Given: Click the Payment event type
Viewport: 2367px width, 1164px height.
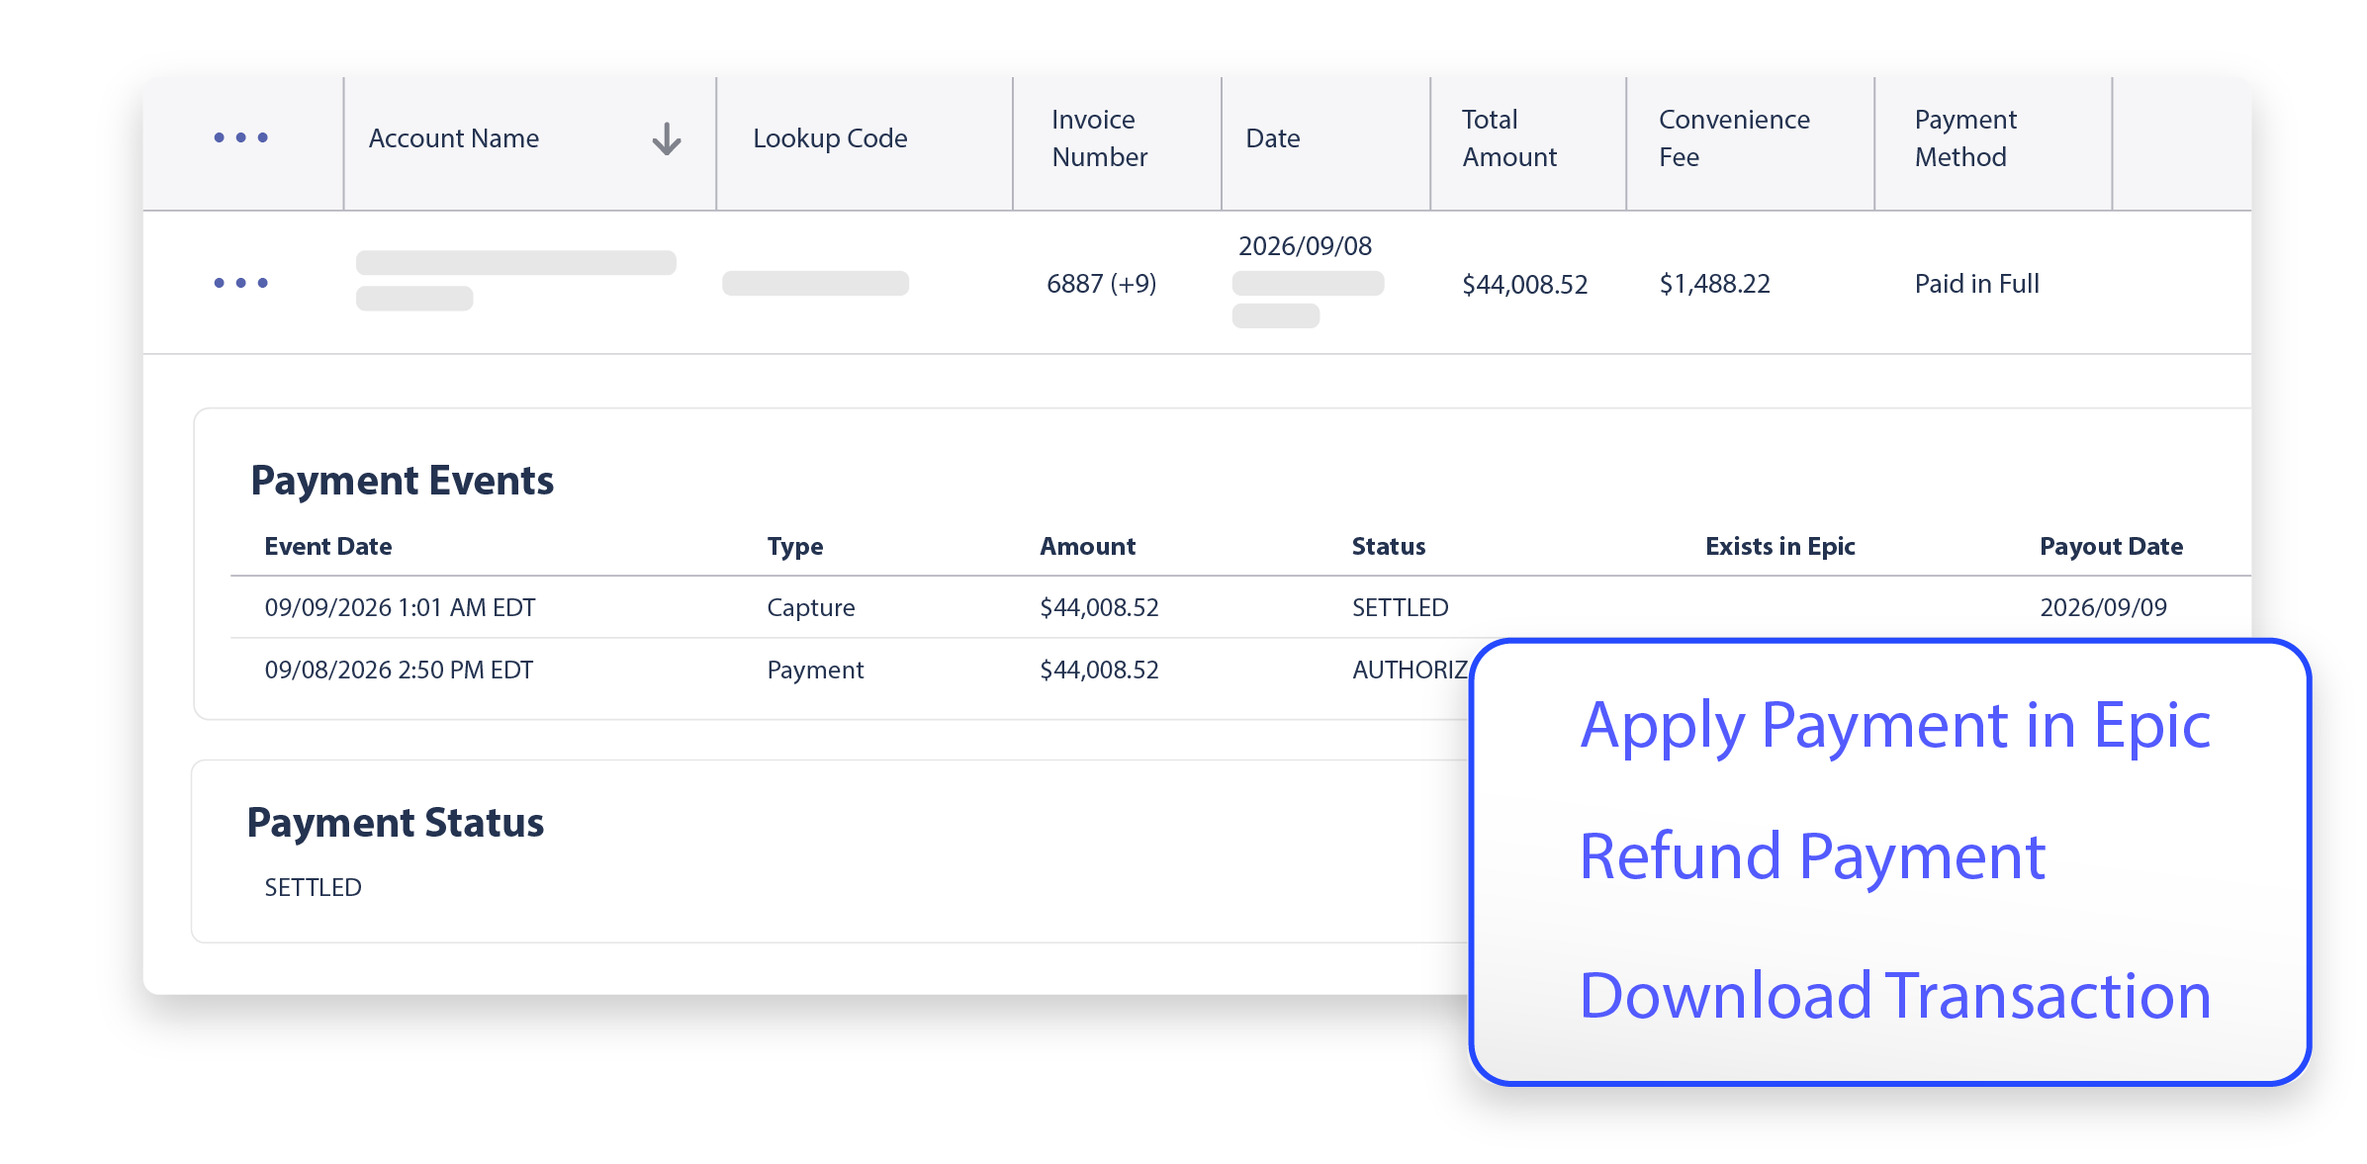Looking at the screenshot, I should click(x=815, y=671).
